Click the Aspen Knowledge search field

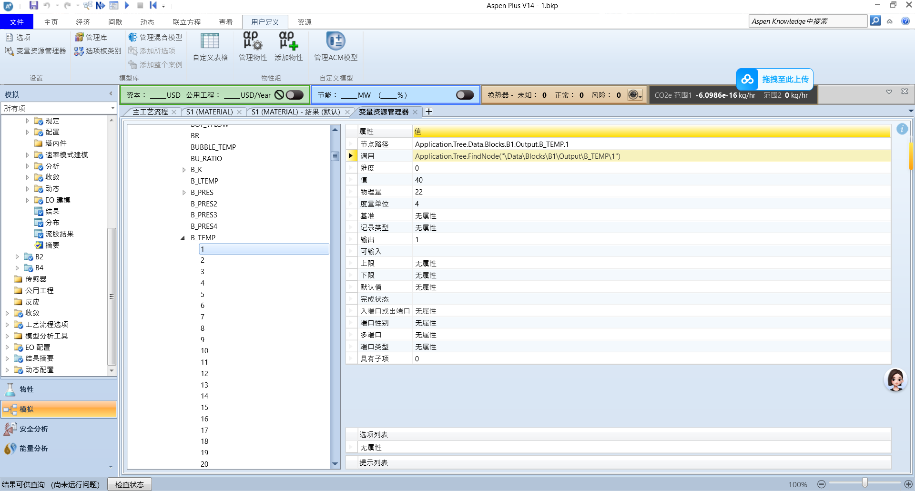(807, 21)
